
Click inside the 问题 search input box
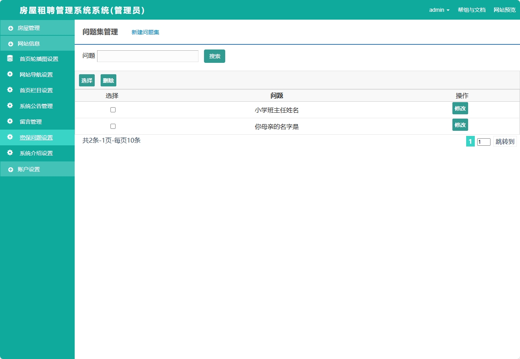tap(147, 56)
